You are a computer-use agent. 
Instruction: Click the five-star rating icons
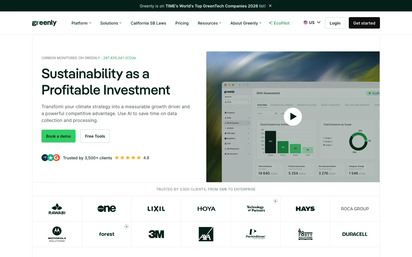click(x=128, y=158)
